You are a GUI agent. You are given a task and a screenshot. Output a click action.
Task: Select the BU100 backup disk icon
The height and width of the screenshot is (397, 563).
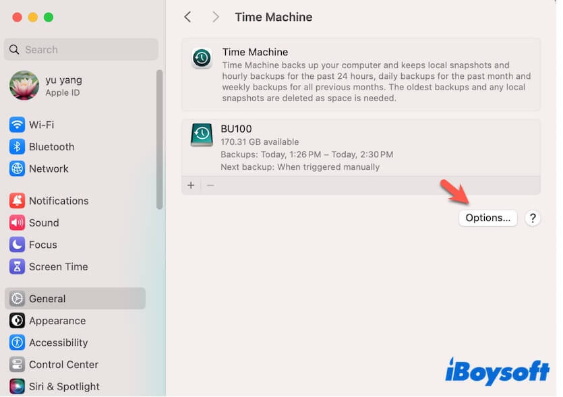coord(202,135)
